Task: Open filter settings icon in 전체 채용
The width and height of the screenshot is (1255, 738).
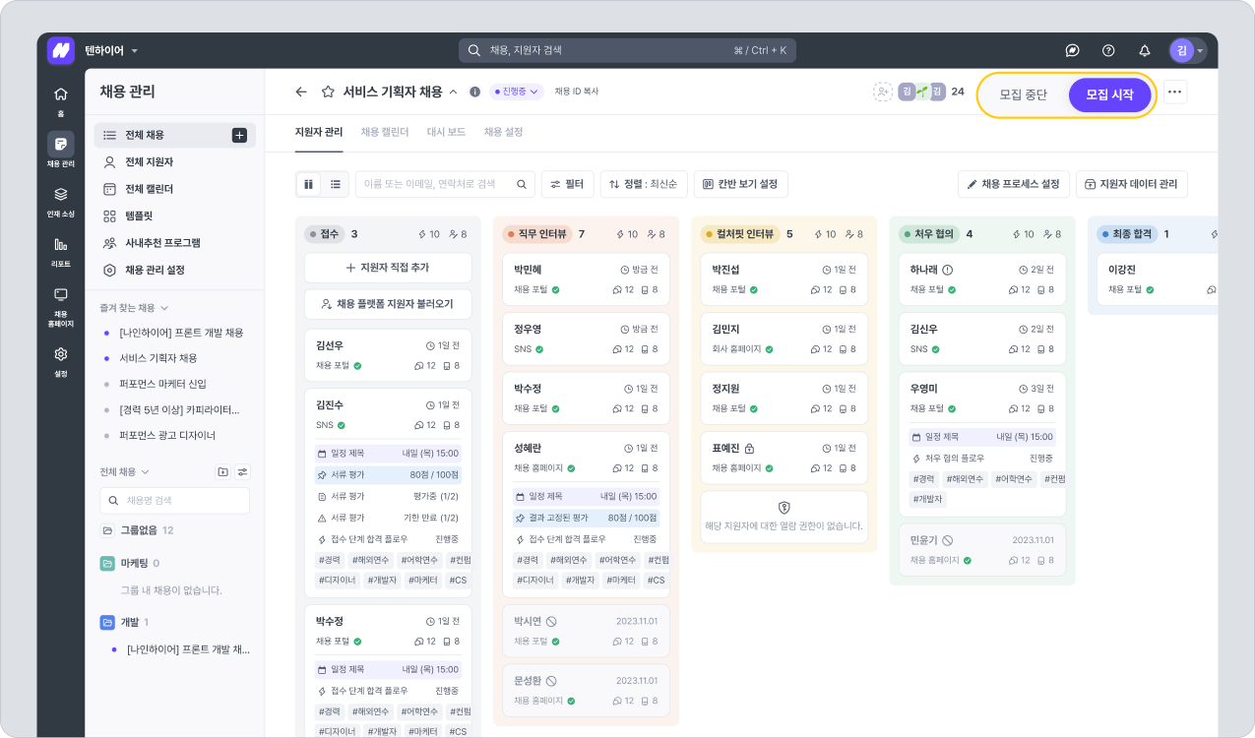Action: tap(242, 472)
